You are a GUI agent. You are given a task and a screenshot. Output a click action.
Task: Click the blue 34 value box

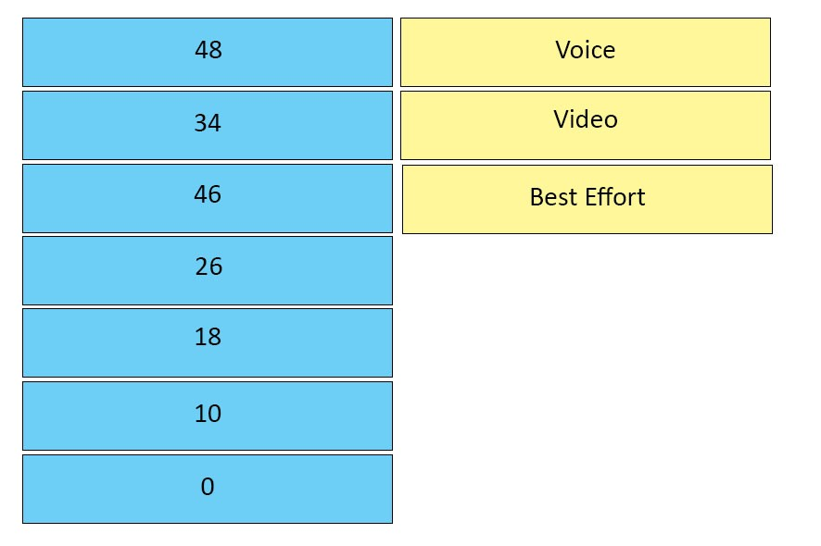click(208, 126)
